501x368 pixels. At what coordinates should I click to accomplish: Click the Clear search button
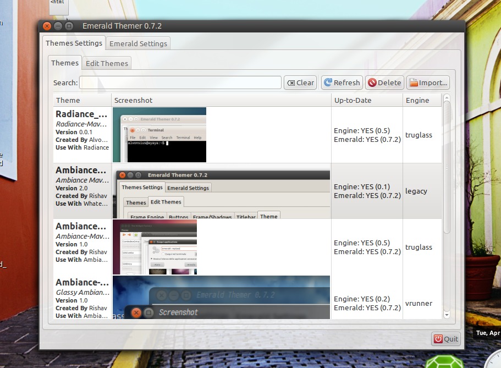click(300, 83)
